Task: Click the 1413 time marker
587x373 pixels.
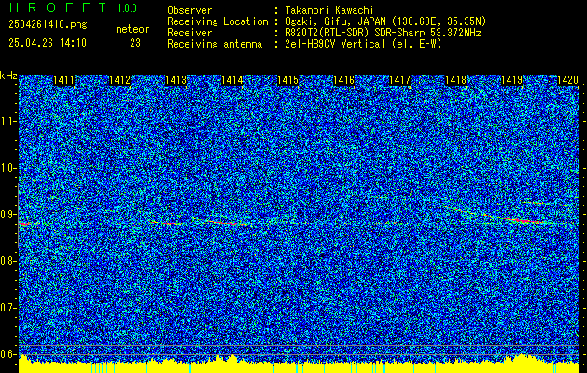Action: coord(176,80)
